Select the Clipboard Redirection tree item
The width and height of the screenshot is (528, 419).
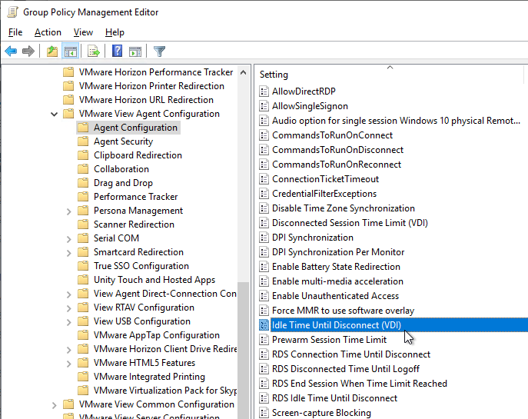pos(138,155)
